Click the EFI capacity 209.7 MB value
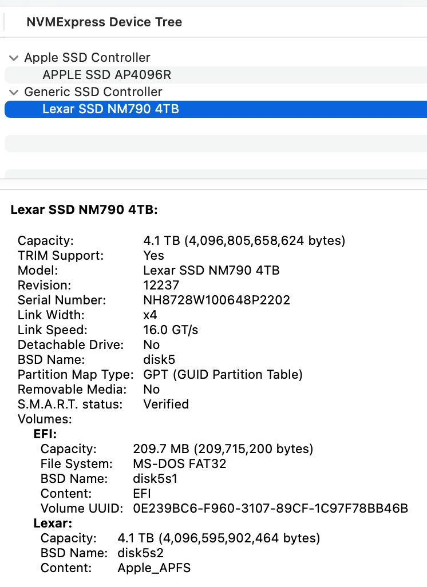427x587 pixels. click(x=223, y=449)
